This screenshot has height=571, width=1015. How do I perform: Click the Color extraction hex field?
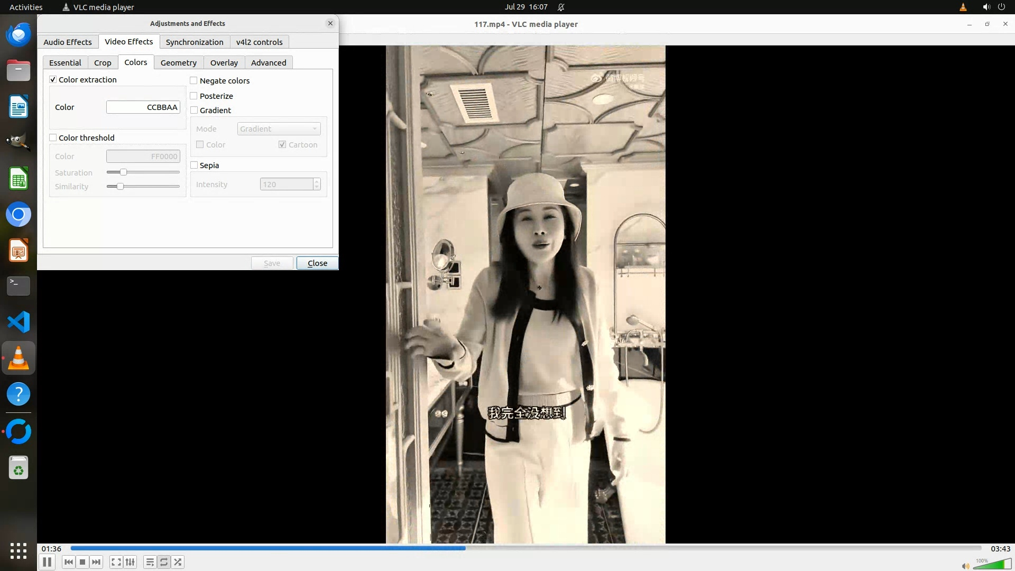point(143,107)
